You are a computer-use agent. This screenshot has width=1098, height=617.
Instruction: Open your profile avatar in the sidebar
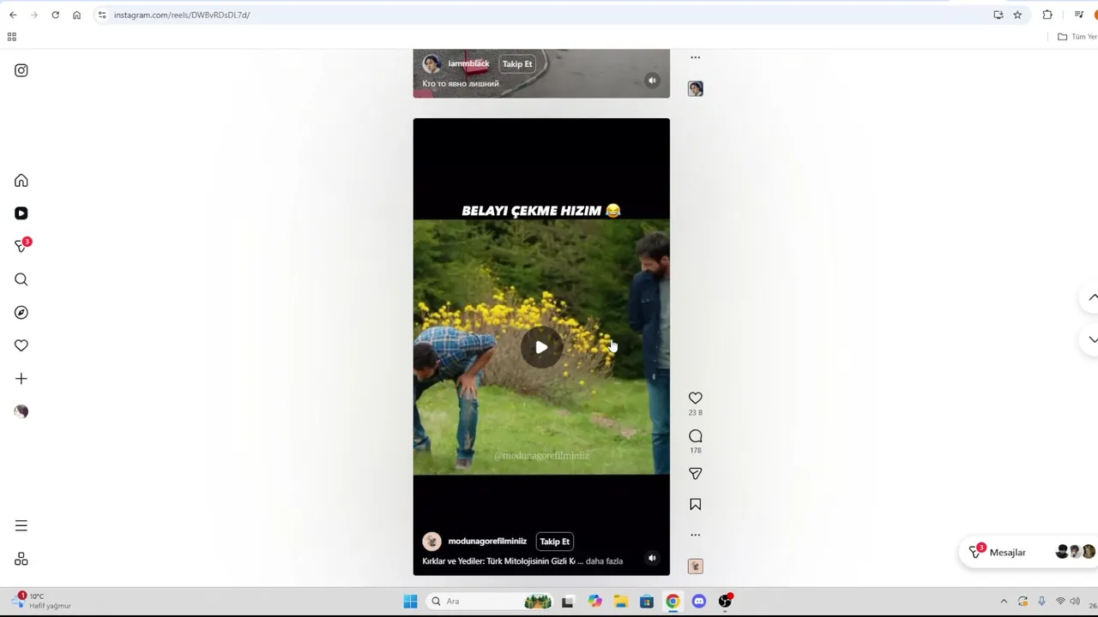pyautogui.click(x=21, y=411)
